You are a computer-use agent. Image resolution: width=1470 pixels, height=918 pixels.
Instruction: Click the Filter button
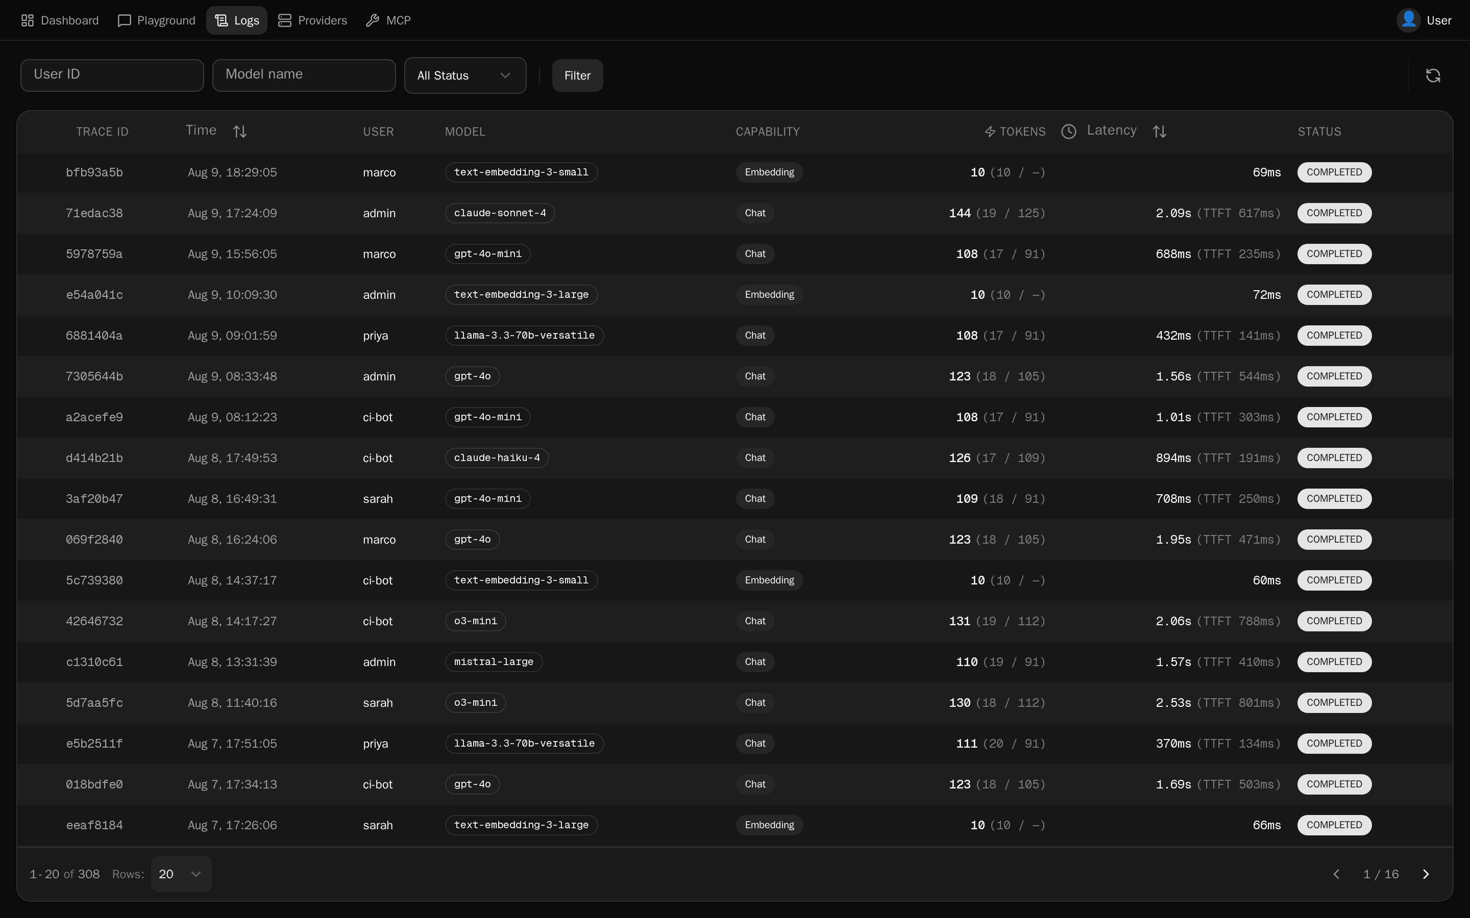coord(577,75)
